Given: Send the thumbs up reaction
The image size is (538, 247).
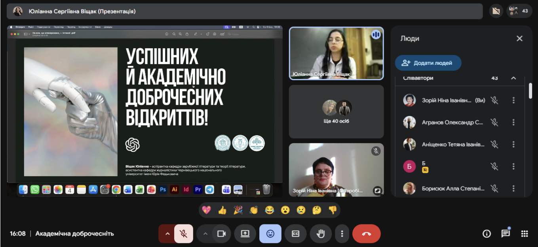Looking at the screenshot, I should click(x=222, y=210).
